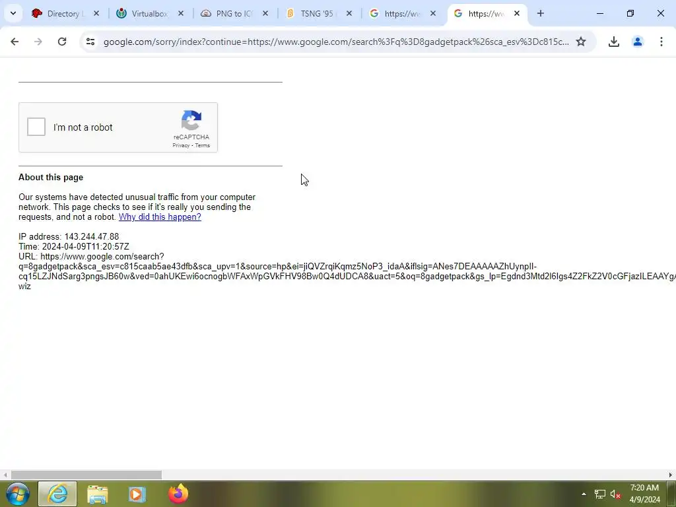Reload the current page

pos(62,42)
